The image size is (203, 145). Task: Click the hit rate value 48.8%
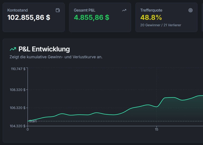[x=151, y=17]
